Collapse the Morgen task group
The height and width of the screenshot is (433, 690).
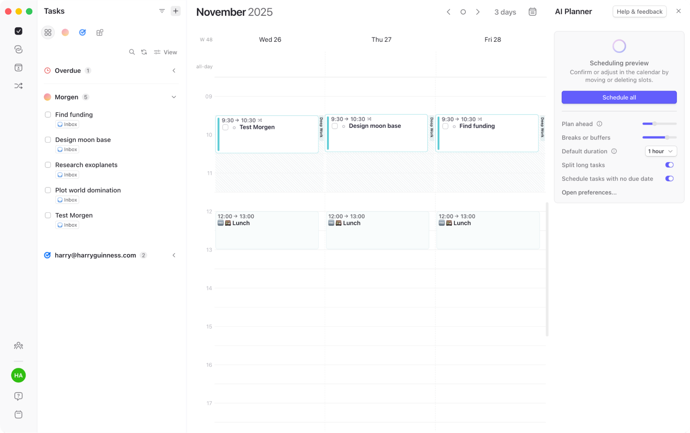tap(174, 97)
